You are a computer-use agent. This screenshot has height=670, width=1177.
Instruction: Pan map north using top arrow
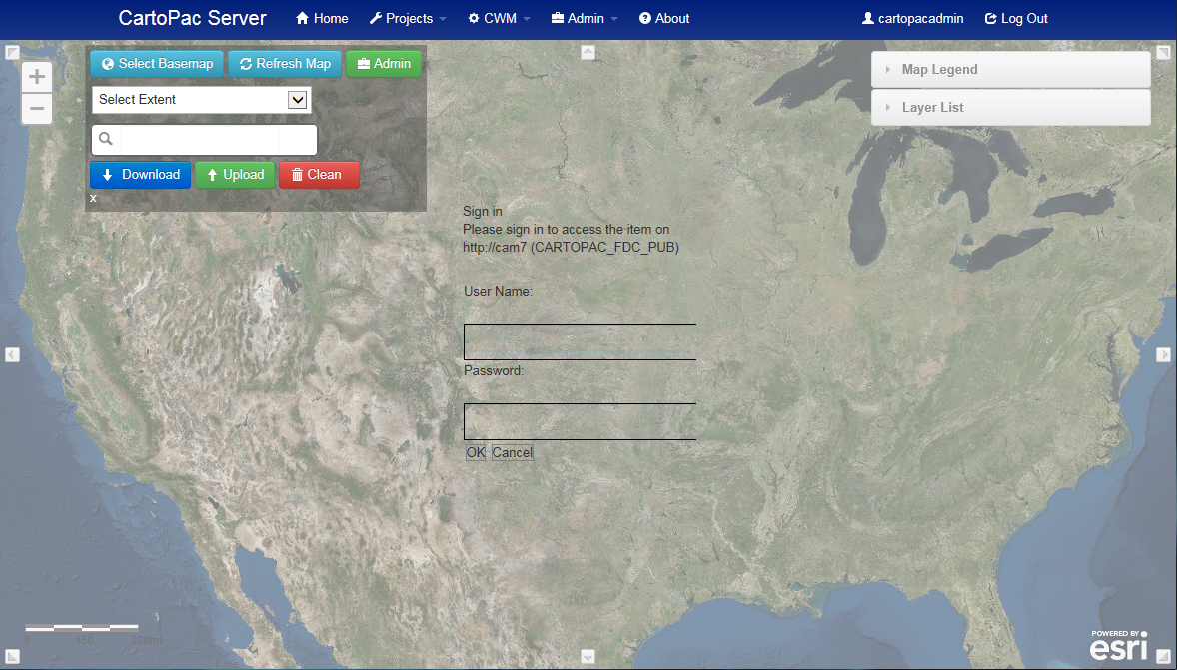point(588,52)
